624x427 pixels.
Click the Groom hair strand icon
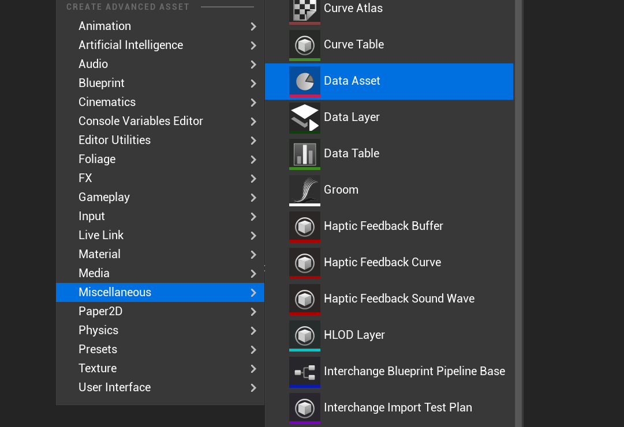click(x=304, y=190)
